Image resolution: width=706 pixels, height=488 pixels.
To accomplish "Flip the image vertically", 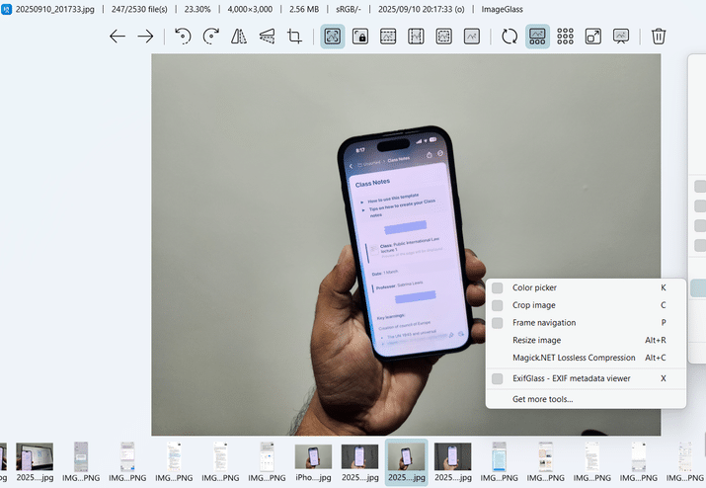I will (x=267, y=37).
